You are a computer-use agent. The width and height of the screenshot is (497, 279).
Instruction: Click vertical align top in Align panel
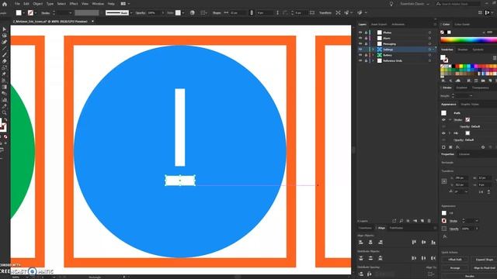click(x=414, y=243)
